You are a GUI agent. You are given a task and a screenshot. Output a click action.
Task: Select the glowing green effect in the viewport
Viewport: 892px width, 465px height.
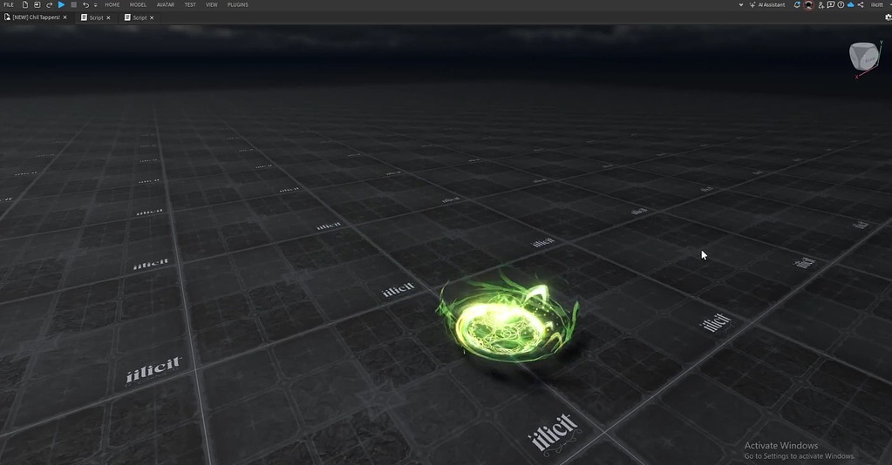(x=507, y=319)
